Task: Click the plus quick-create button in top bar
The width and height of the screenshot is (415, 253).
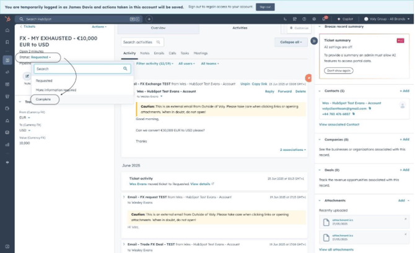Action: pos(149,19)
